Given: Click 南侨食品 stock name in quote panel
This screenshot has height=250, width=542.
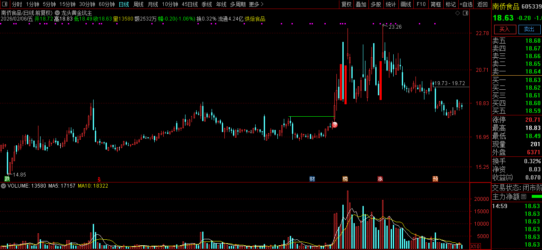Looking at the screenshot, I should [506, 7].
